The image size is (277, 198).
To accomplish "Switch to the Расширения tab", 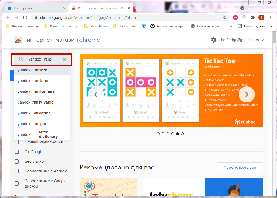I will [x=36, y=8].
